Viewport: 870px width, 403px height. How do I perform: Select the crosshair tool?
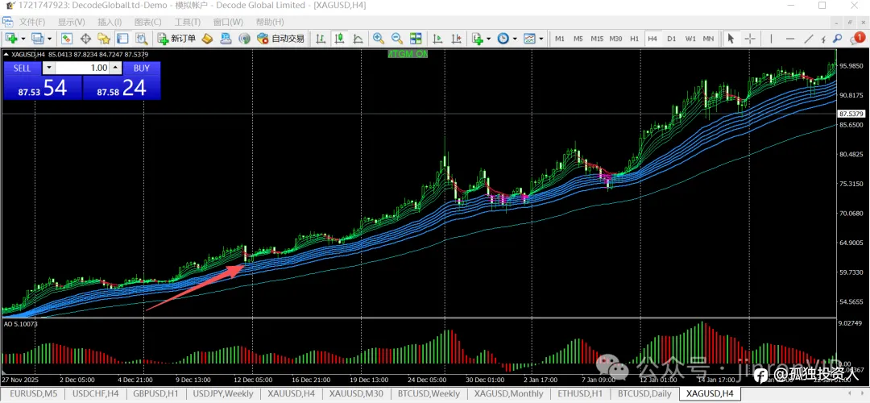750,39
